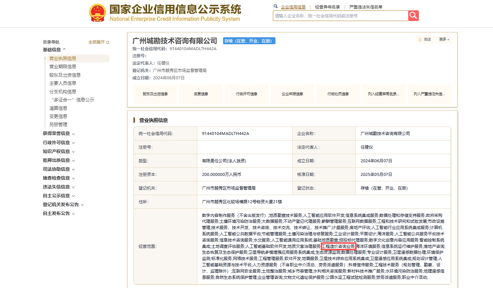The width and height of the screenshot is (493, 288).
Task: Select 主要人员信息 in sidebar
Action: [x=63, y=83]
